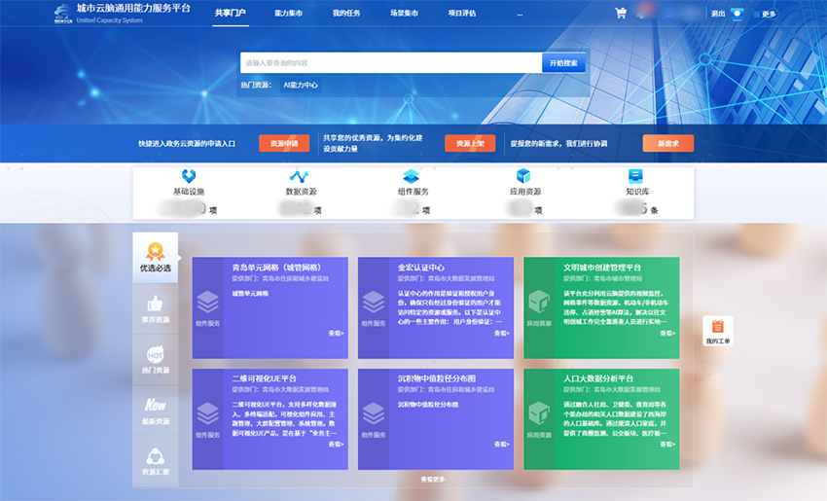Select the 优选必选 sidebar tab
This screenshot has width=827, height=501.
pyautogui.click(x=155, y=258)
